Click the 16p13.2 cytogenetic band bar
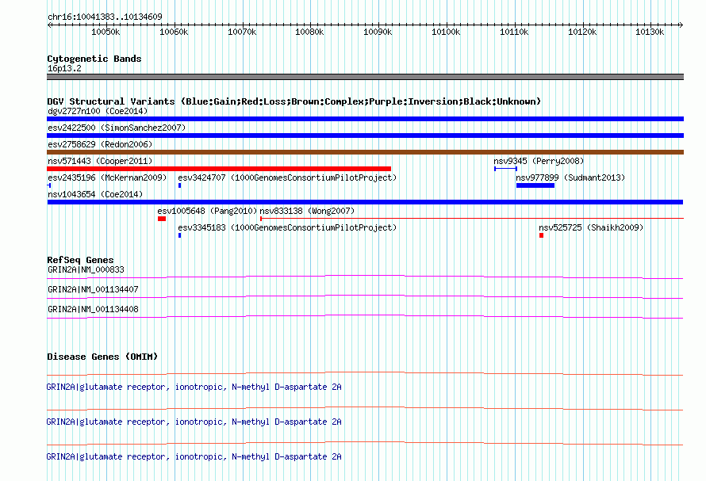The height and width of the screenshot is (481, 706). click(x=365, y=77)
